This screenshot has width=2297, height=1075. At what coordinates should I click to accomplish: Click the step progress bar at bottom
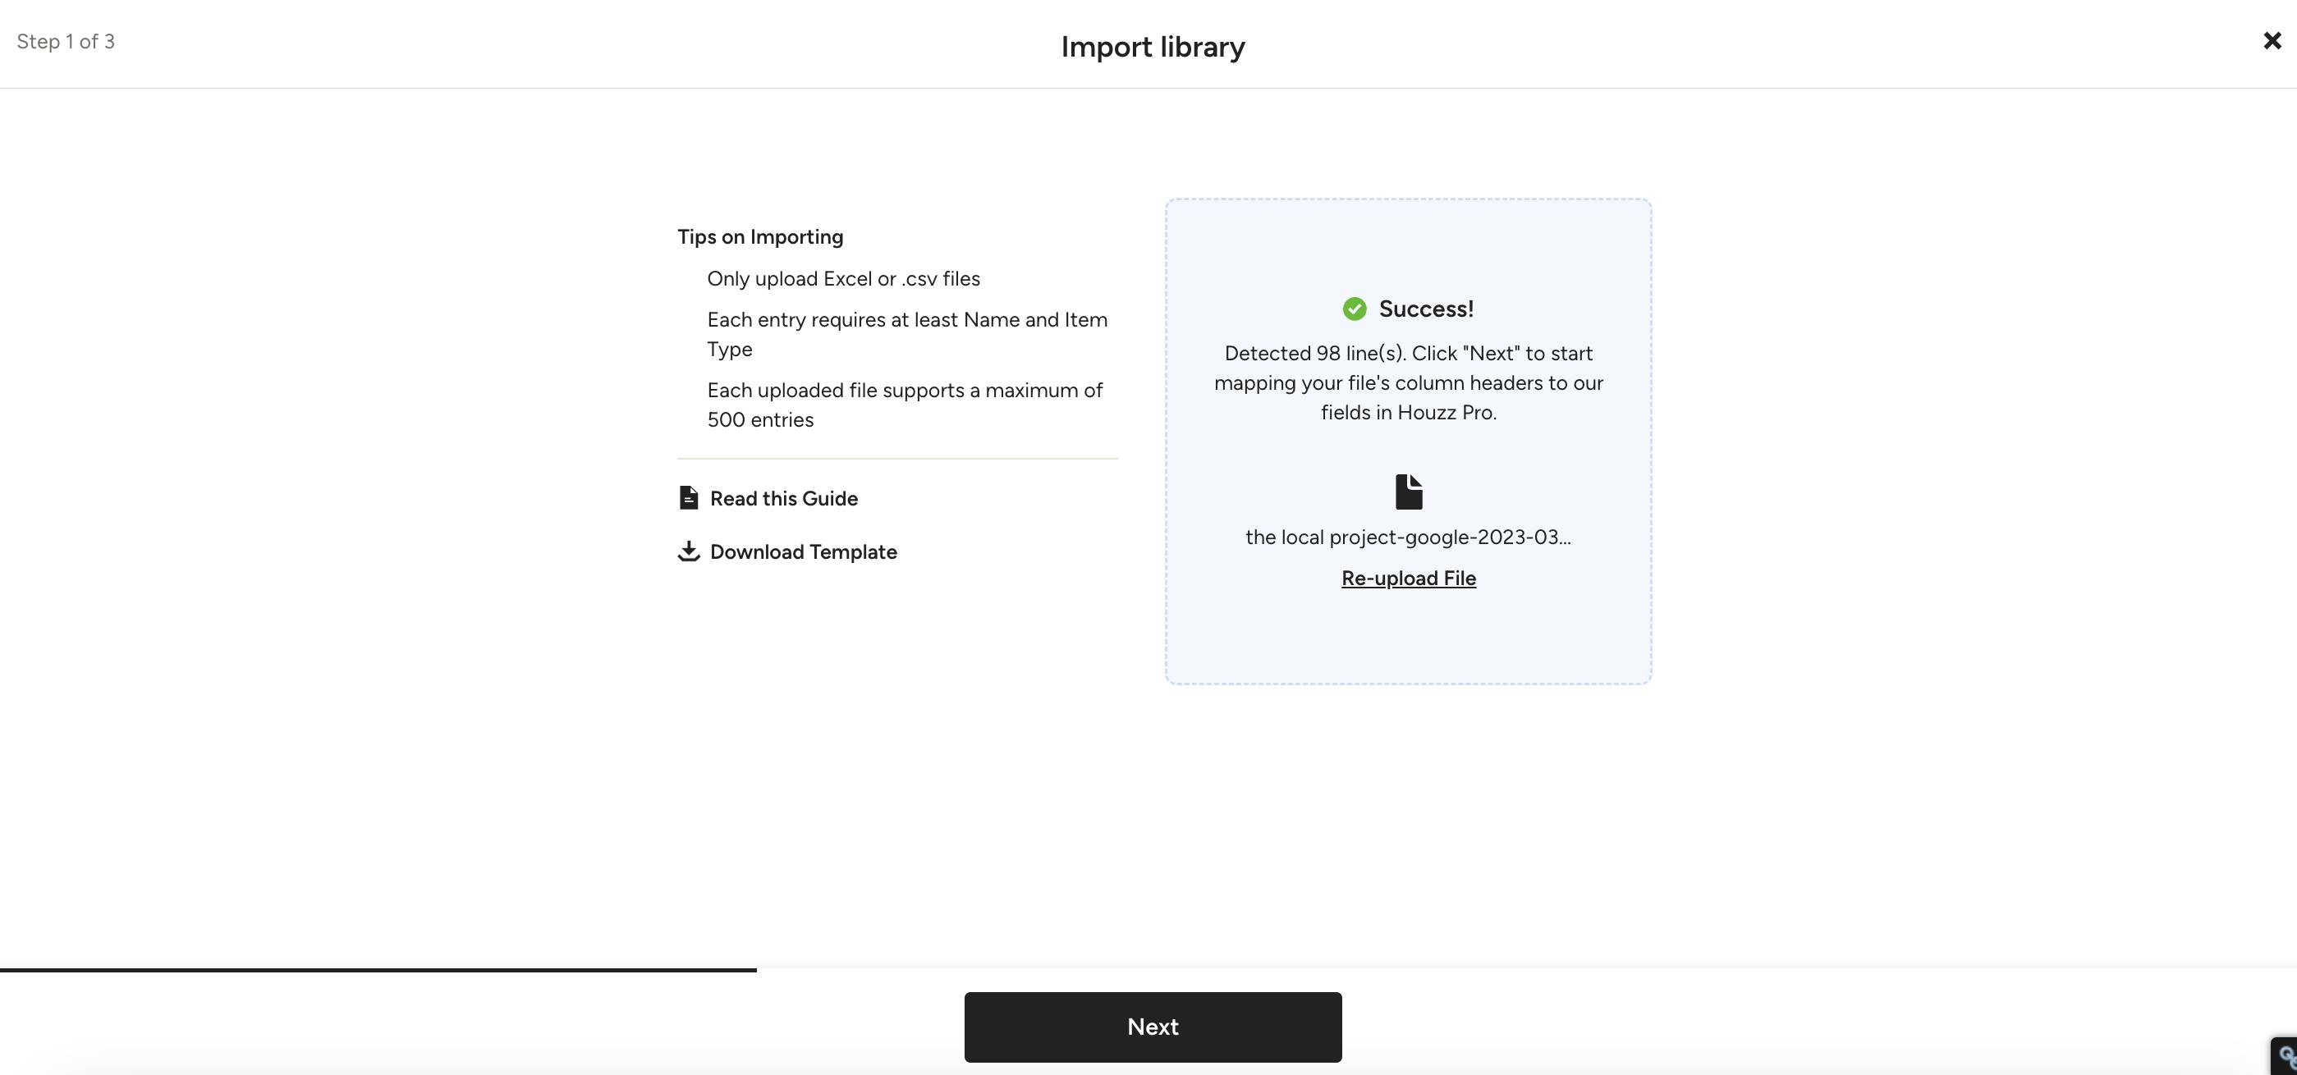(378, 970)
